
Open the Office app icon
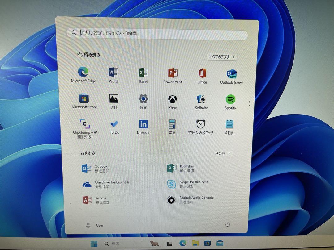pyautogui.click(x=202, y=76)
